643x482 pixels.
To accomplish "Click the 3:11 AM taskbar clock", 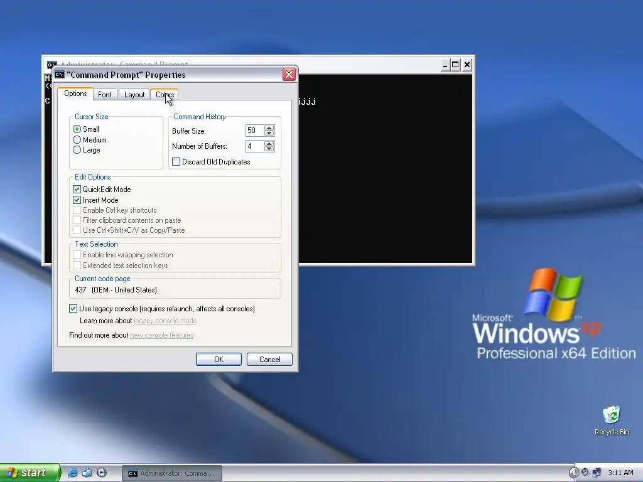I will (620, 473).
